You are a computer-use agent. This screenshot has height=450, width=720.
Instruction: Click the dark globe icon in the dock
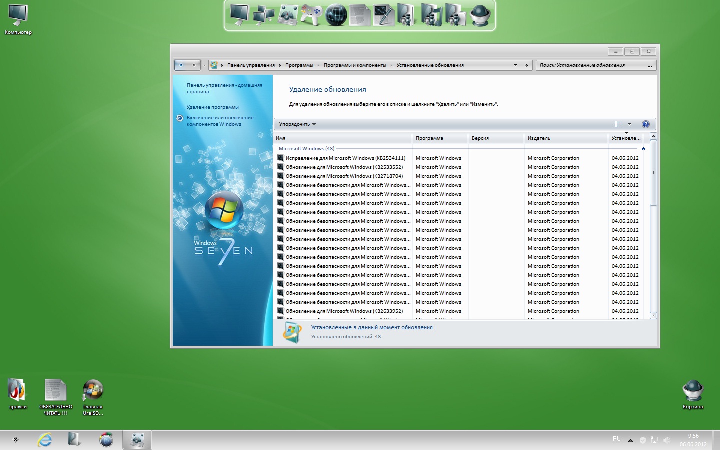[x=336, y=15]
